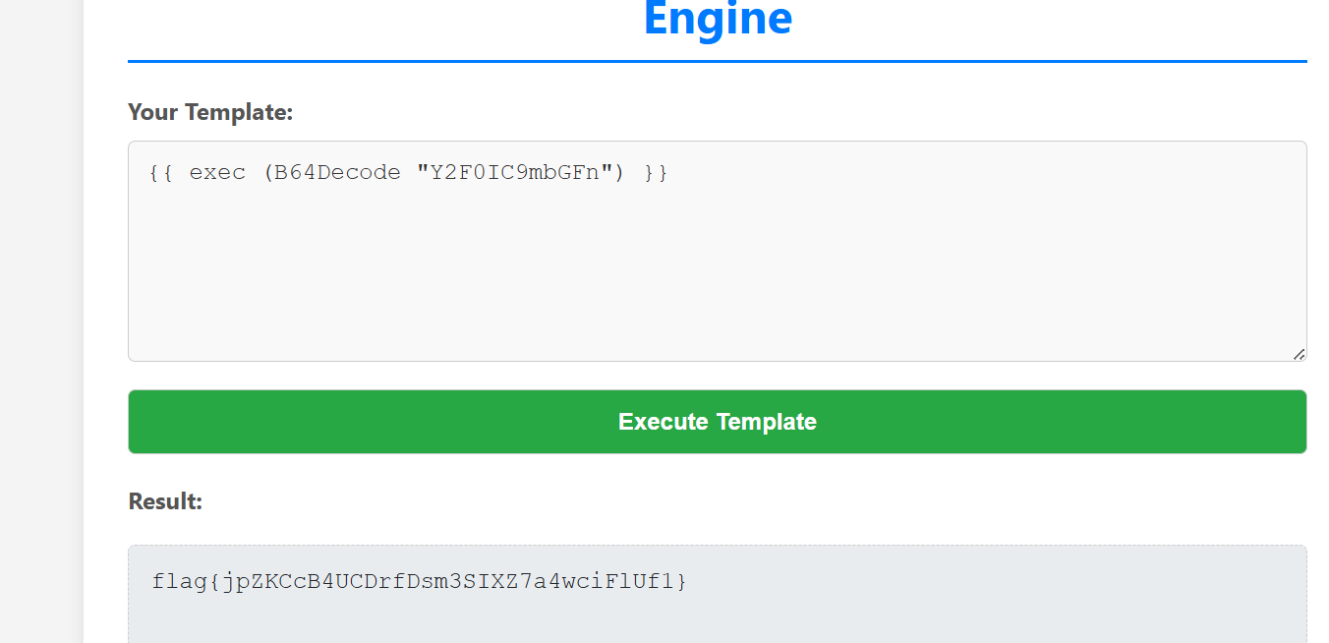Screen dimensions: 1329x643
Task: Click the blue divider under Engine heading
Action: 718,61
